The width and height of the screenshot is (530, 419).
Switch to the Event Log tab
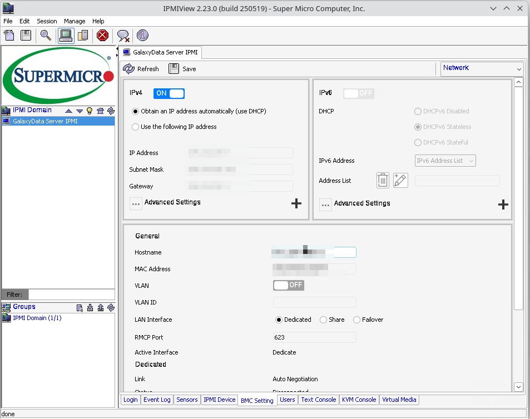(x=157, y=400)
